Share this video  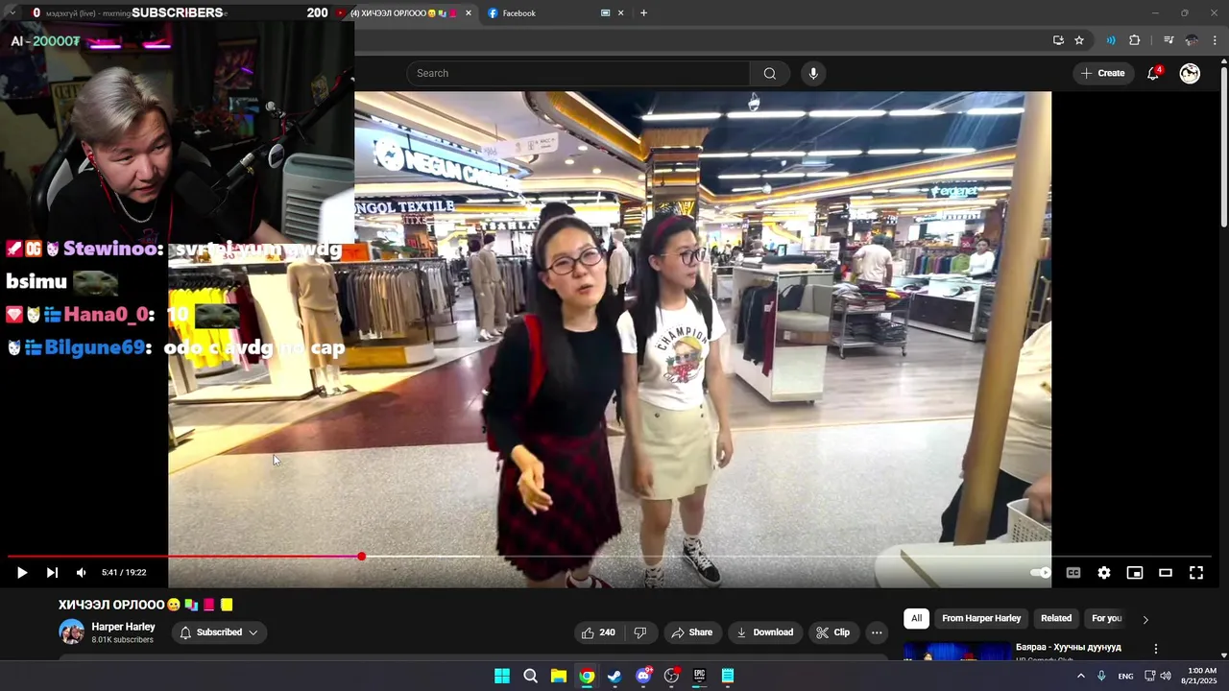(691, 632)
